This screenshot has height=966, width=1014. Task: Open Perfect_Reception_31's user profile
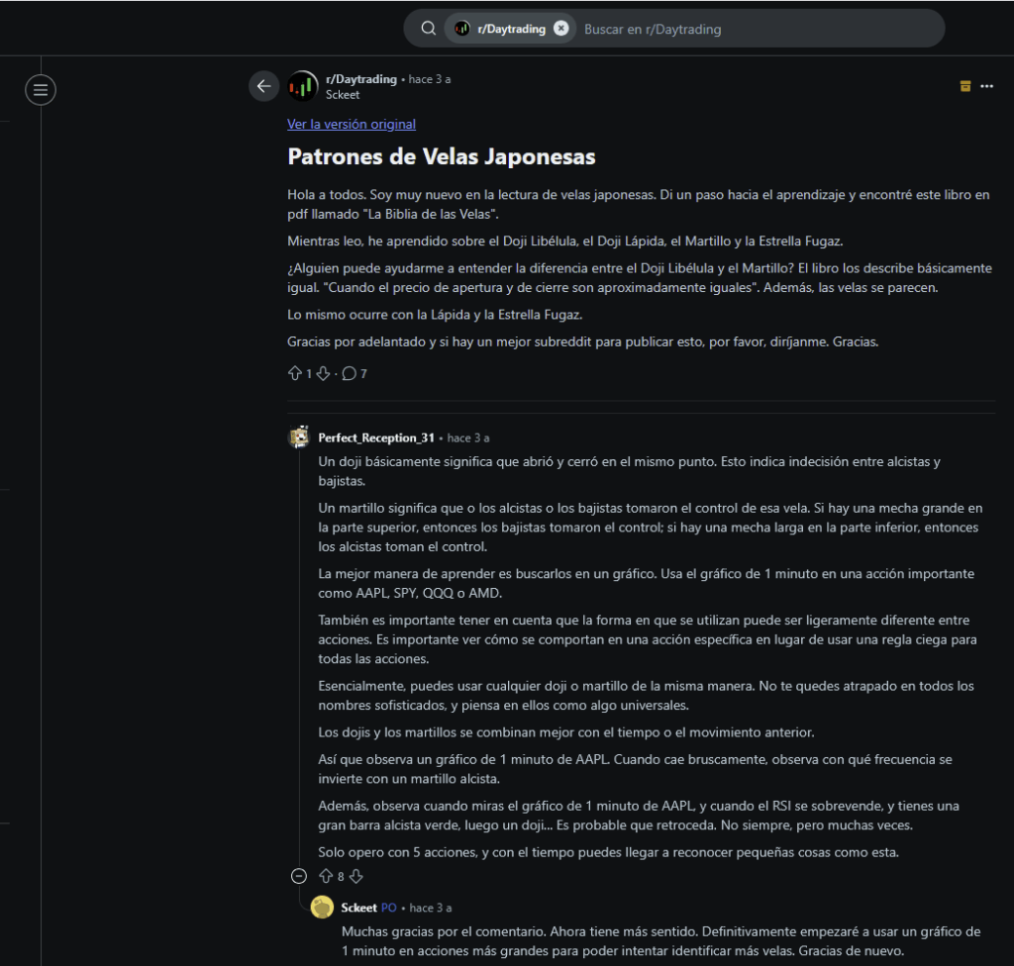(x=376, y=437)
